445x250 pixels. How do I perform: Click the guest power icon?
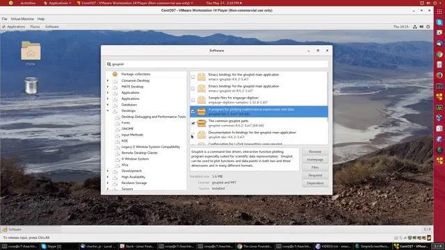click(428, 26)
